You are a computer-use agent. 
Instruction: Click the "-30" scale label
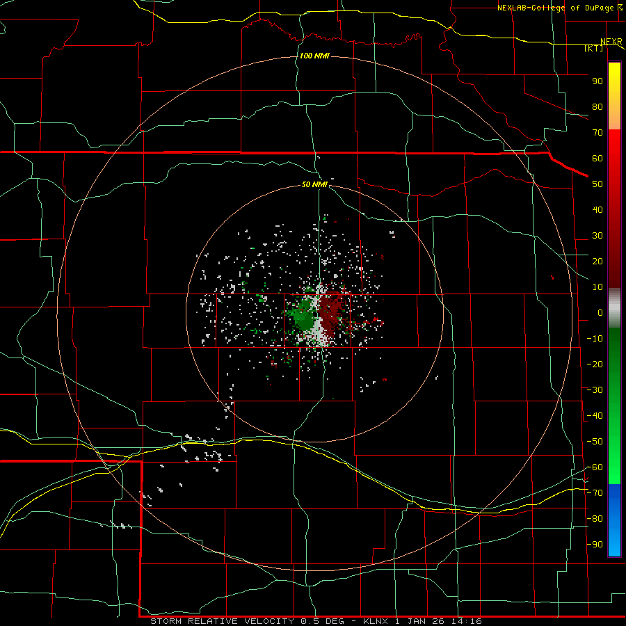coord(595,390)
